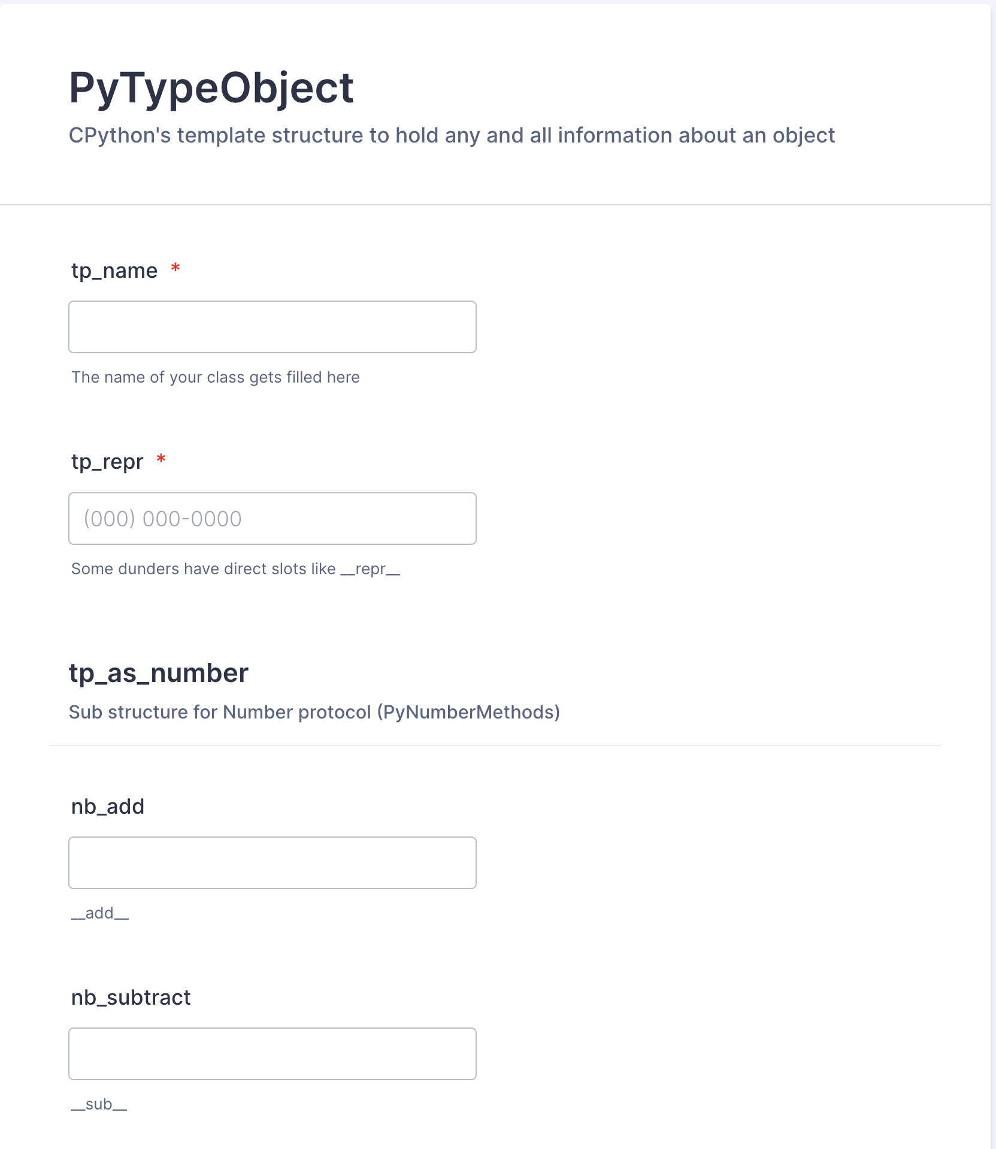Click the __sub__ helper text

pos(99,1104)
